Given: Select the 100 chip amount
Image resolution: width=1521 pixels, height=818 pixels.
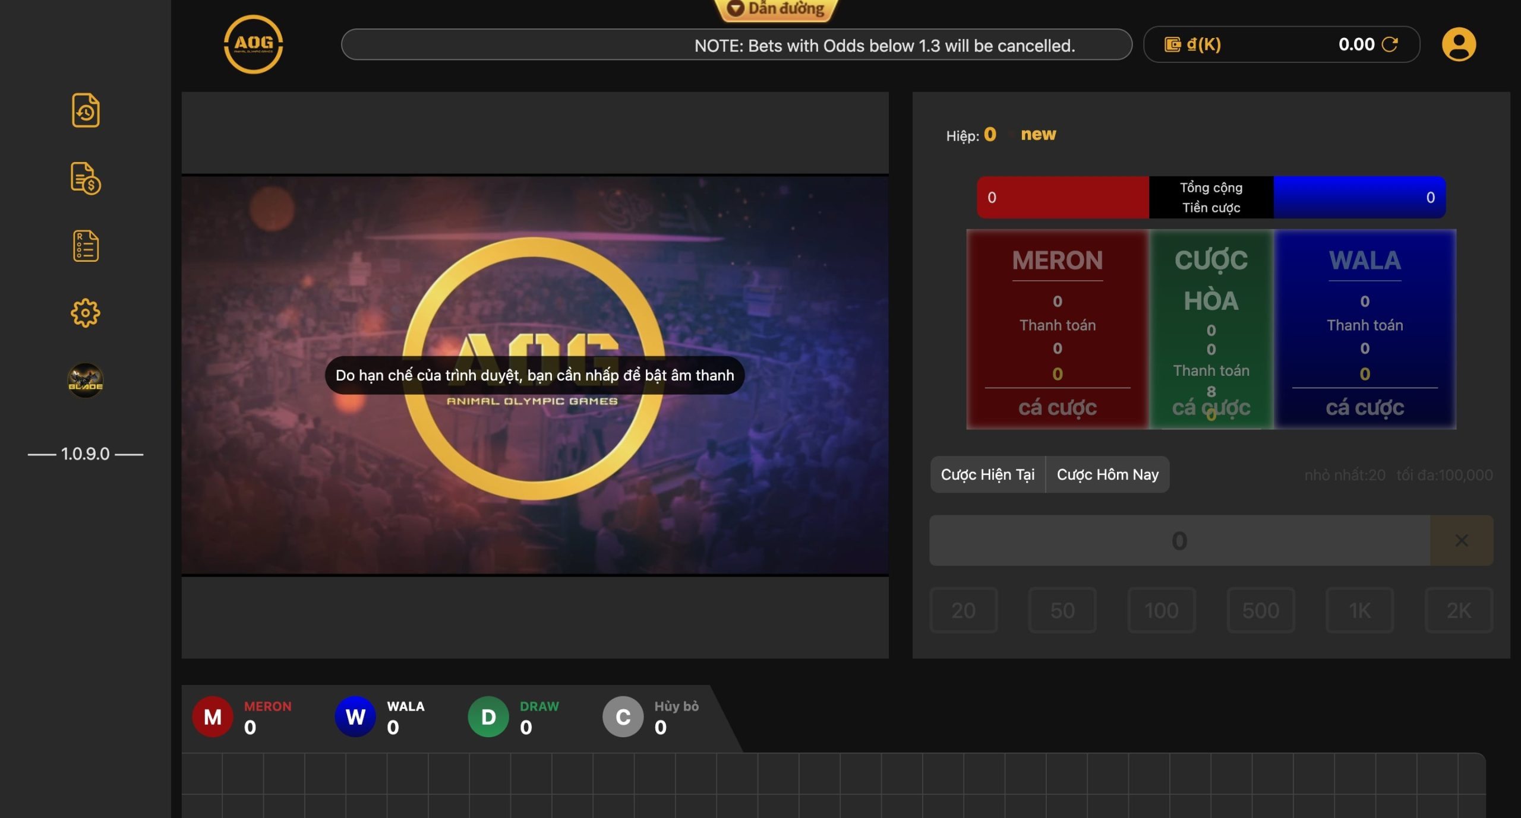Looking at the screenshot, I should [1162, 610].
